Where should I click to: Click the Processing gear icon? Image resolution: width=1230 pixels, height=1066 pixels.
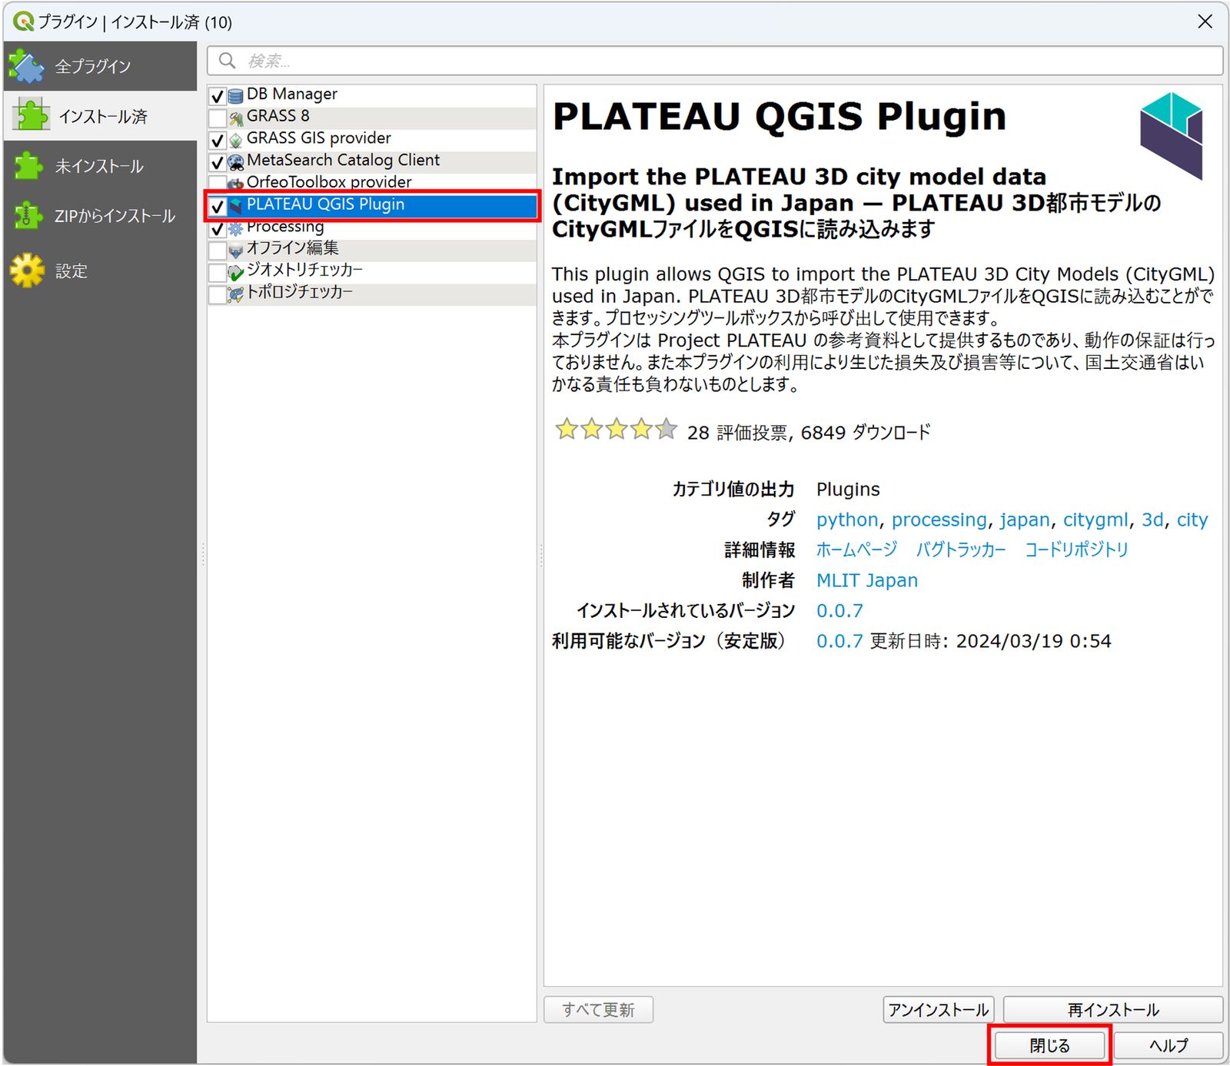236,228
